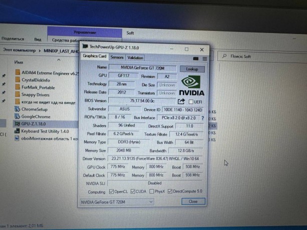The image size is (307, 230).
Task: Select the 'когда не видит хдд' folder icon
Action: click(18, 101)
